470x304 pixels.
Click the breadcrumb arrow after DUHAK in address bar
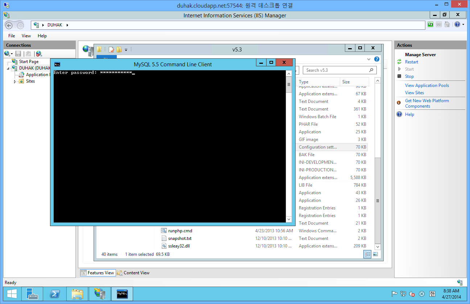point(67,25)
